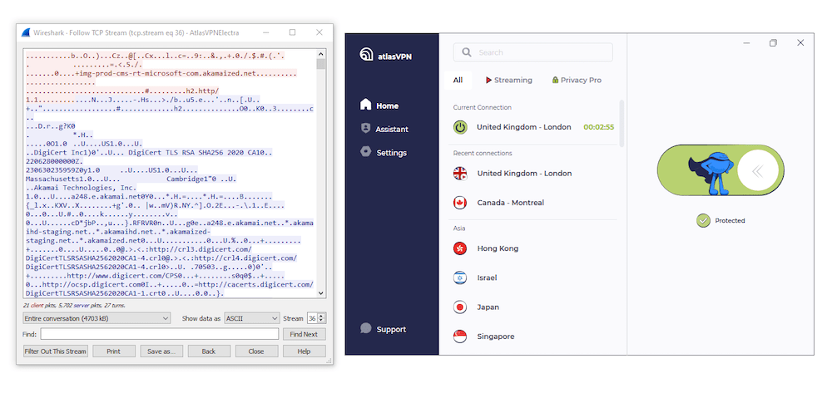The width and height of the screenshot is (832, 393).
Task: Open Settings via its hexagon gear icon
Action: [365, 152]
